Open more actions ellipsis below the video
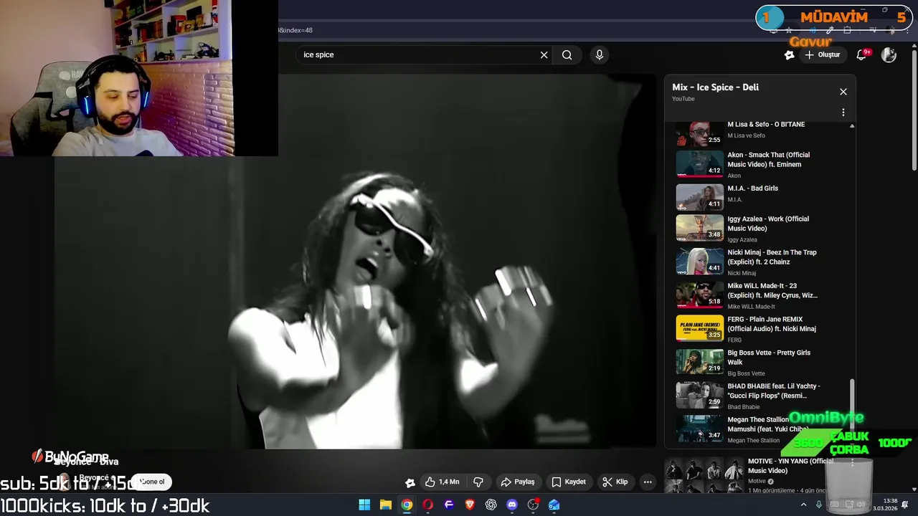918x516 pixels. tap(648, 482)
